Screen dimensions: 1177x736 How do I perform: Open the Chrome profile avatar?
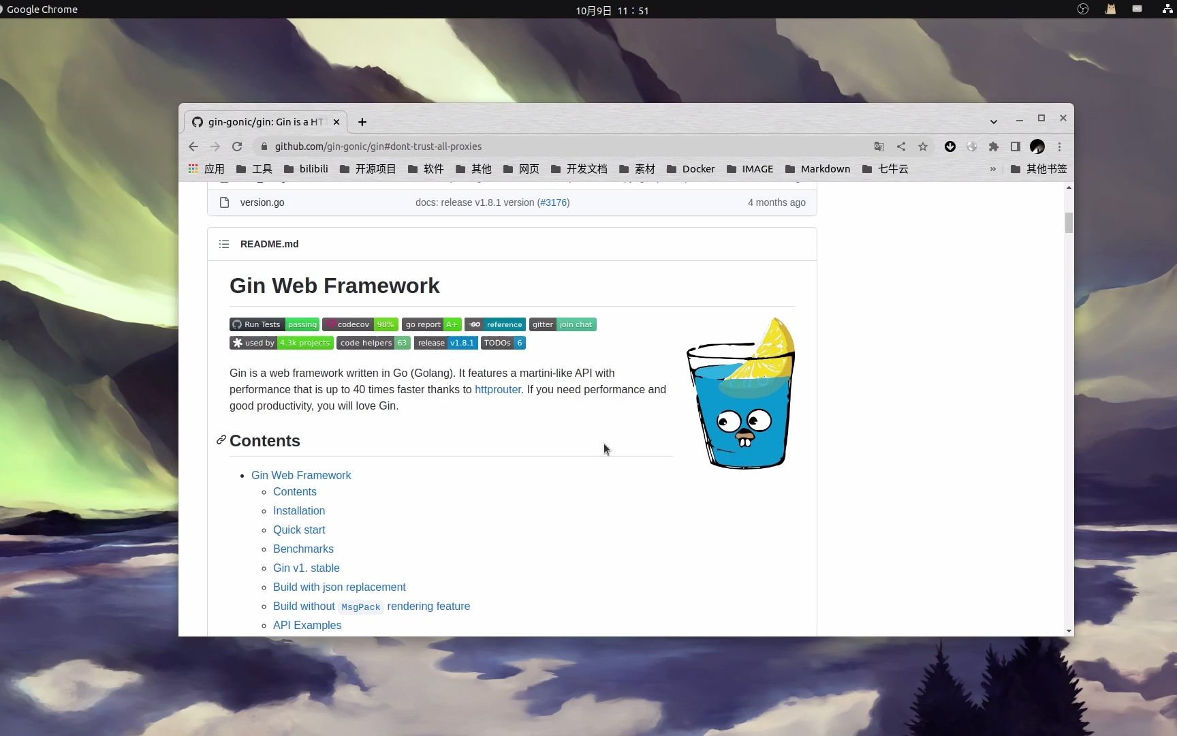coord(1037,147)
